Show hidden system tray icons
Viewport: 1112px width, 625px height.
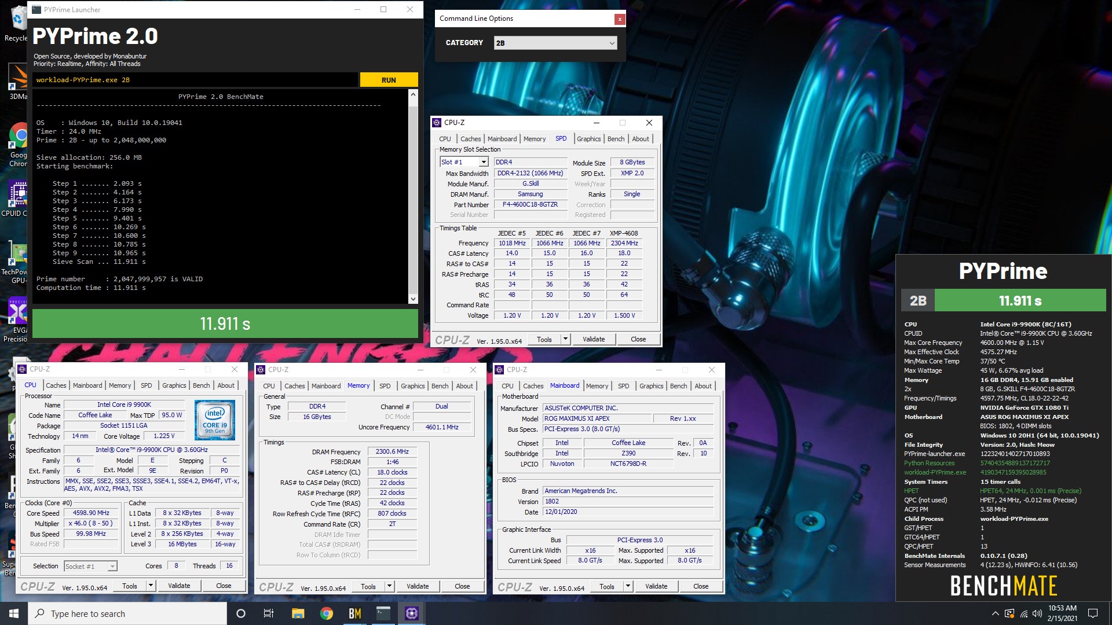[995, 613]
